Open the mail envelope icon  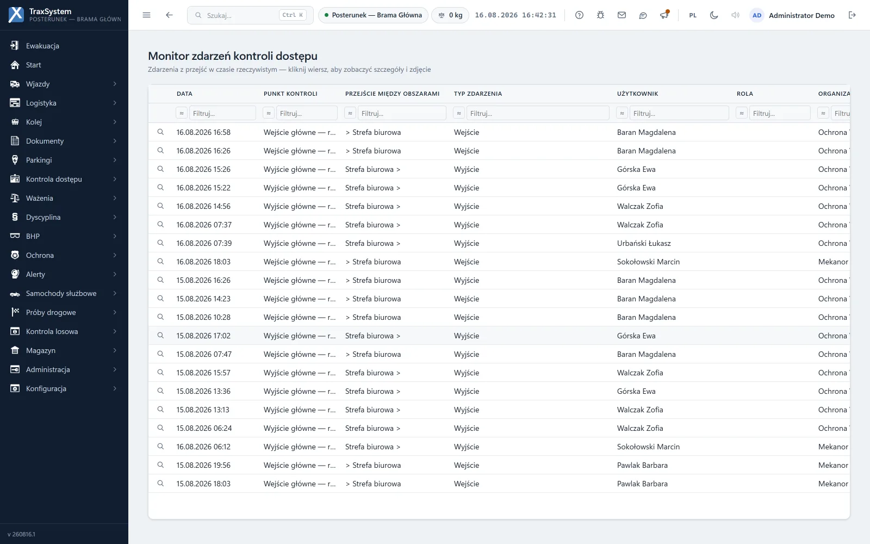click(622, 15)
